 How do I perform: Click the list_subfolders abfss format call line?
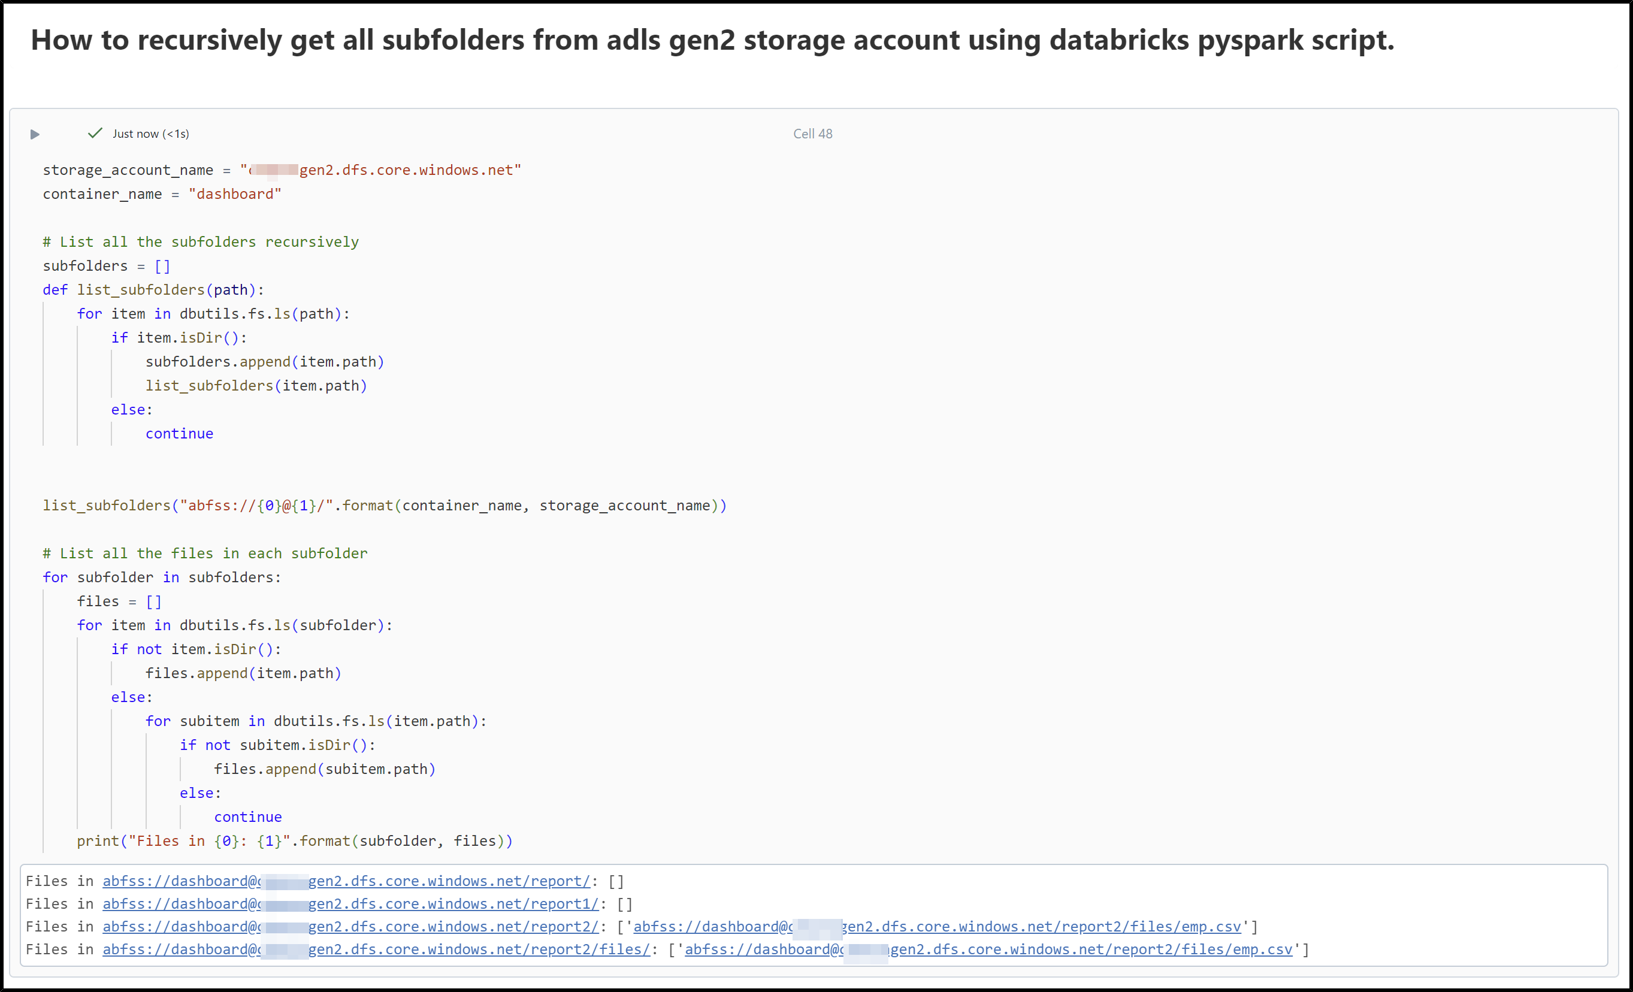[x=385, y=505]
